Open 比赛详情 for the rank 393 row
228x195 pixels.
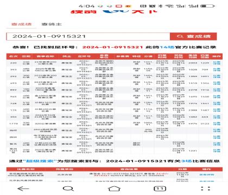tap(217, 69)
